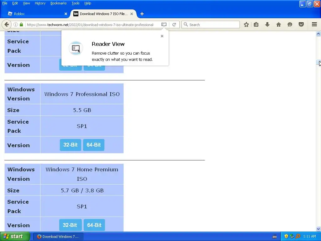Click the scrollbar down arrow
Viewport: 321px width, 241px height.
pyautogui.click(x=318, y=229)
